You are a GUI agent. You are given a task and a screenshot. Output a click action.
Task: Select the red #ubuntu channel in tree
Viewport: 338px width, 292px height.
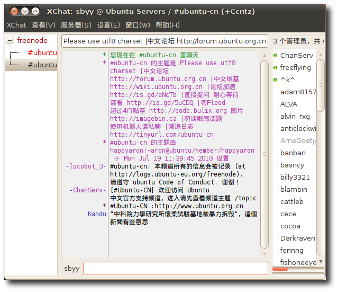pos(42,52)
